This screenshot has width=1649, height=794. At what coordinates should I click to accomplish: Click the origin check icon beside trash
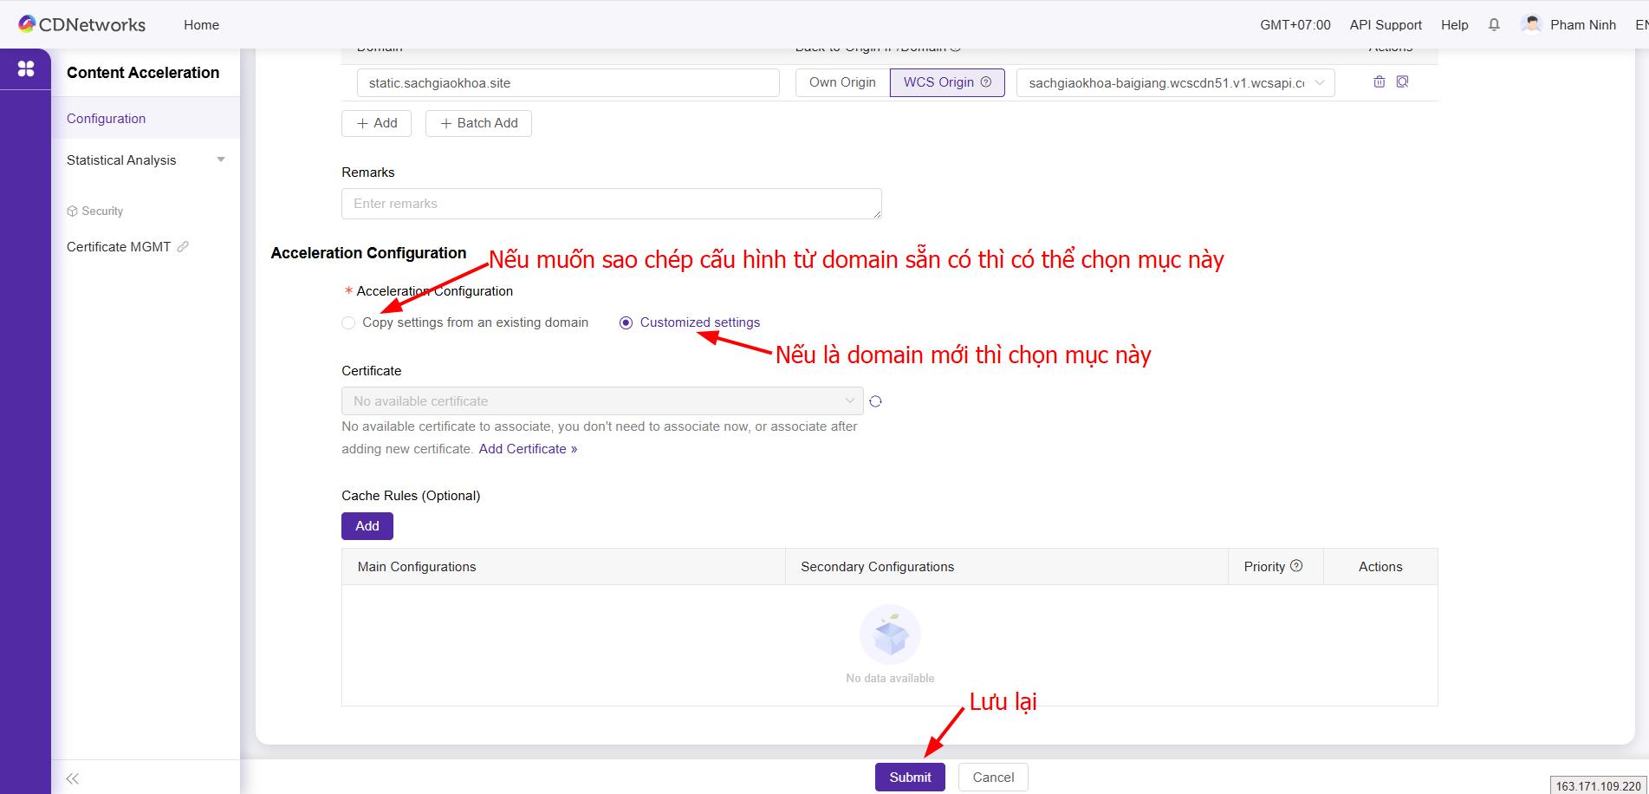pyautogui.click(x=1402, y=81)
